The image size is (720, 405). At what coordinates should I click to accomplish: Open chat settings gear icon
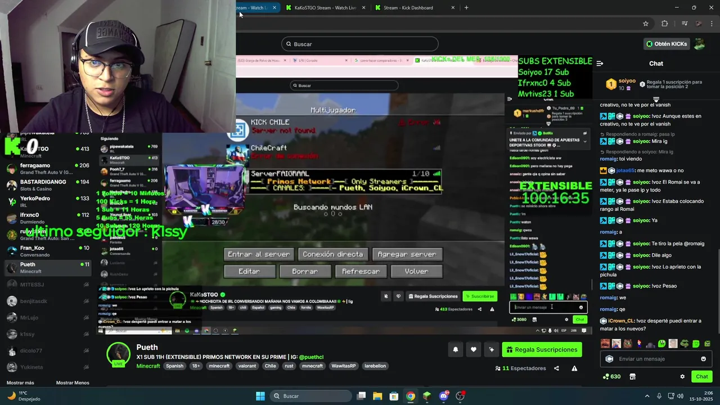(x=682, y=377)
